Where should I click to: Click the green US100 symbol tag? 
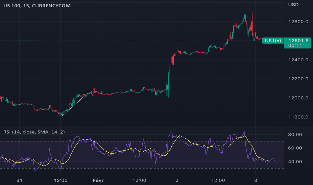[273, 41]
